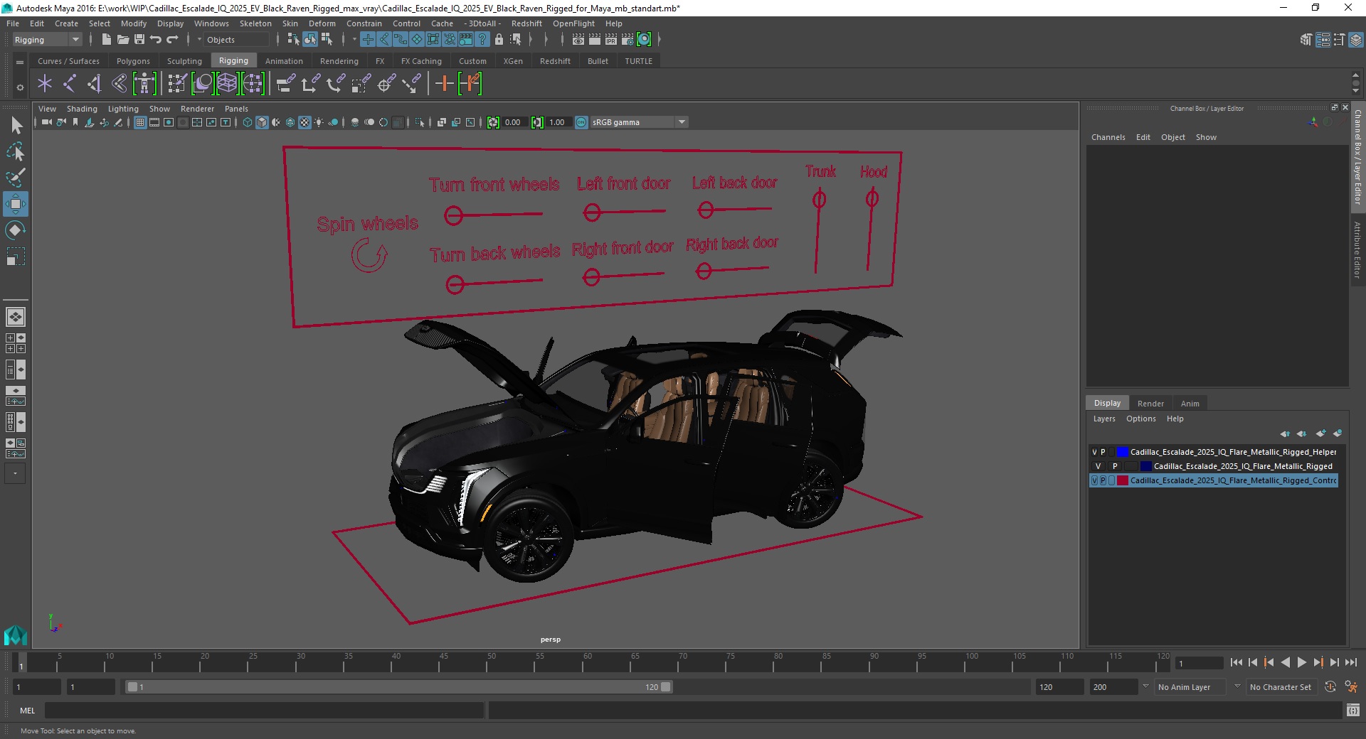Open the No Character Set dropdown
Image resolution: width=1366 pixels, height=739 pixels.
click(x=1283, y=687)
